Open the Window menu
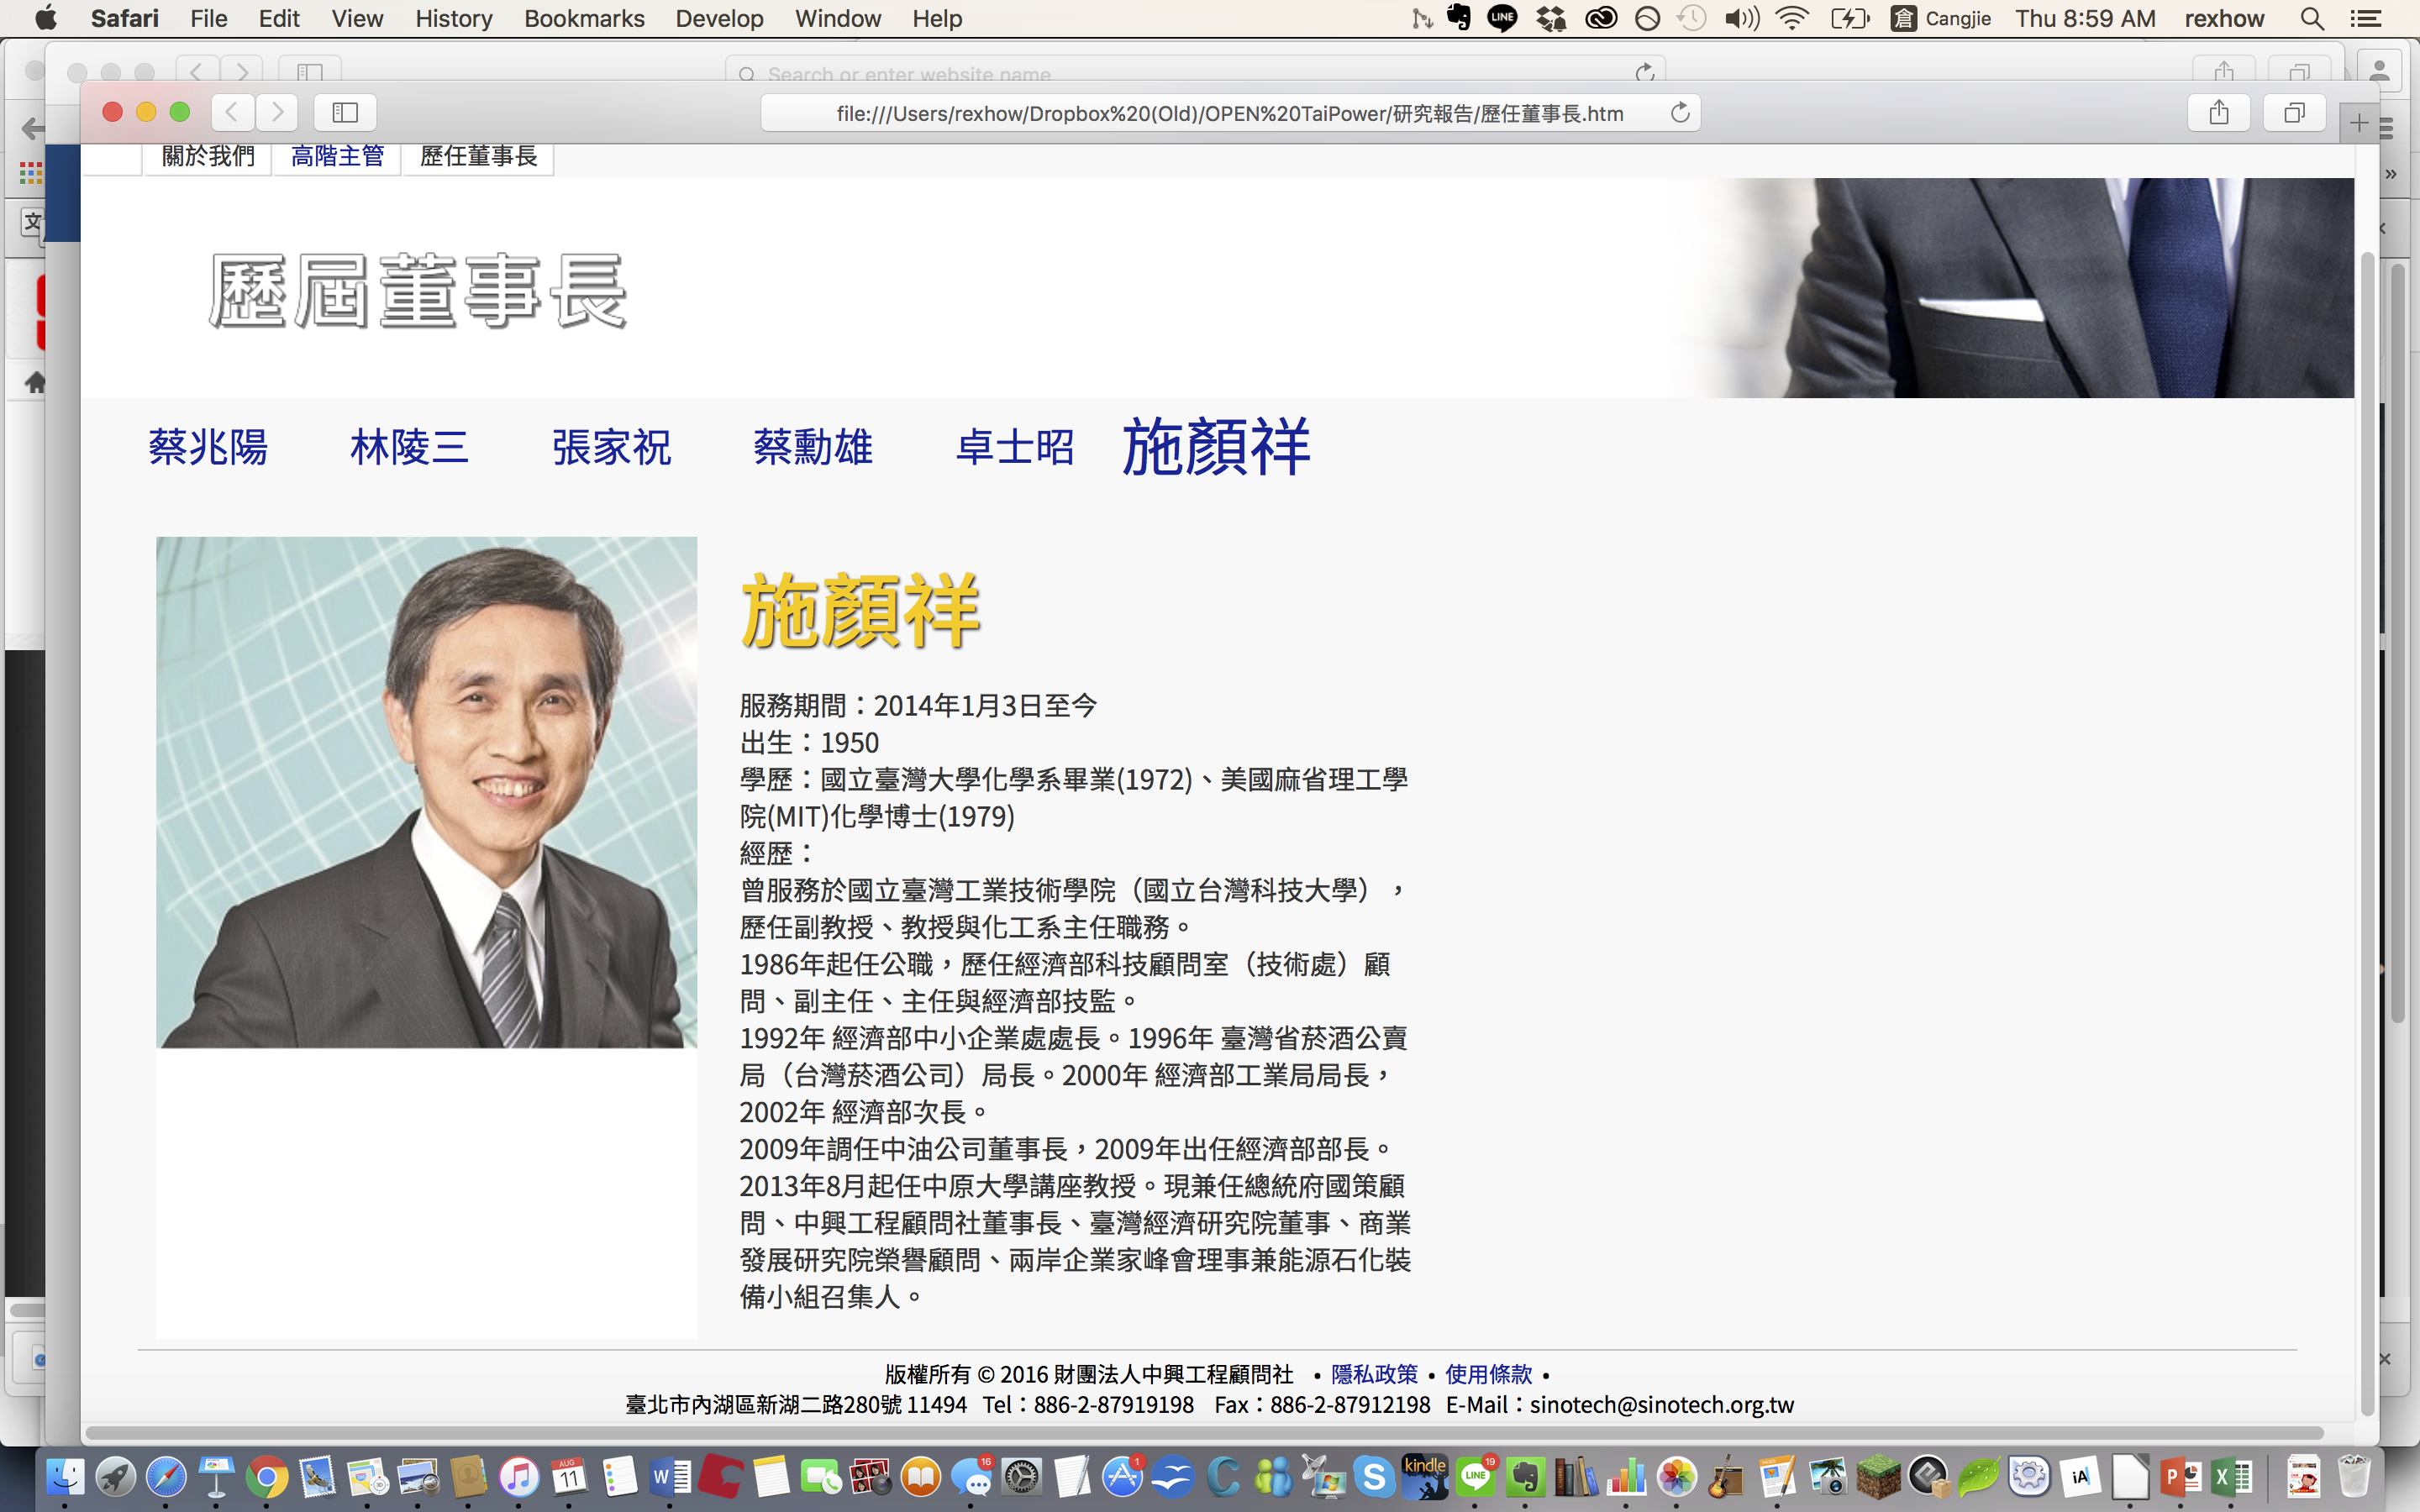 click(837, 18)
